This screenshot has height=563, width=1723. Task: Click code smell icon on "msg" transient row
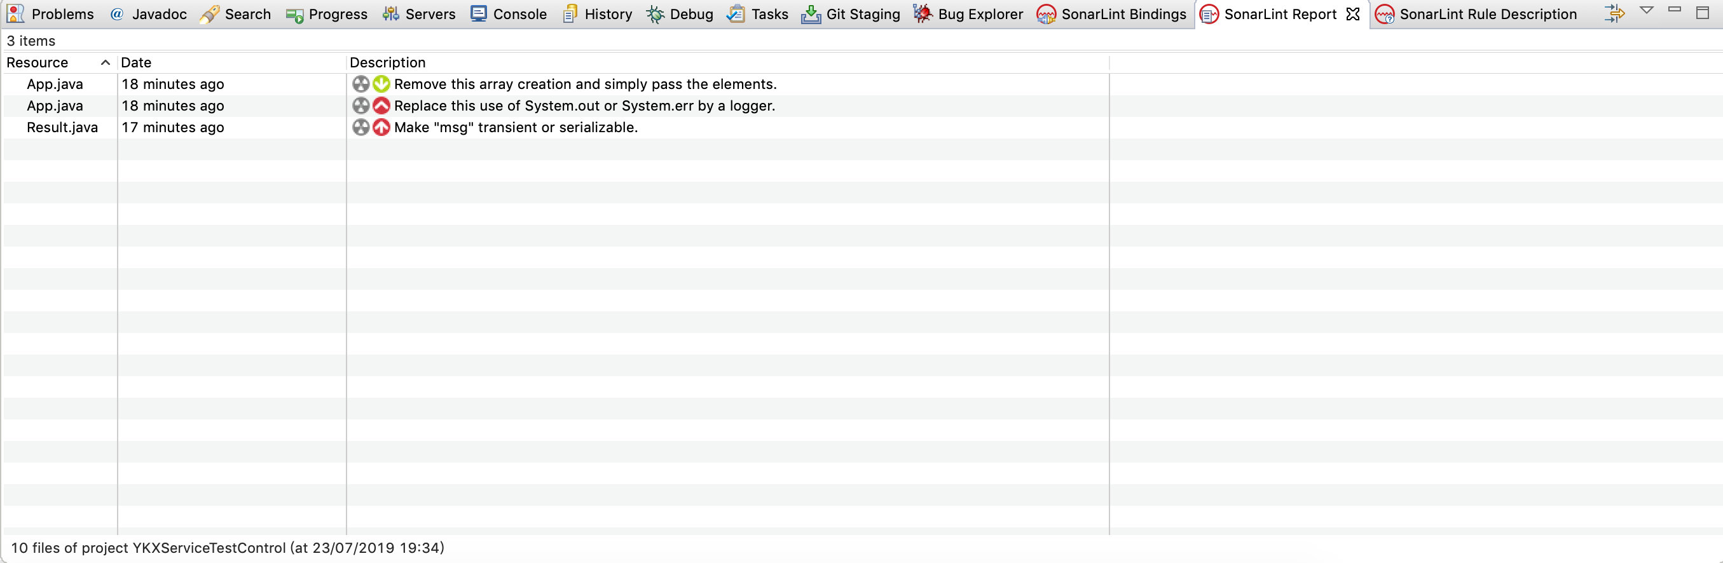point(360,127)
